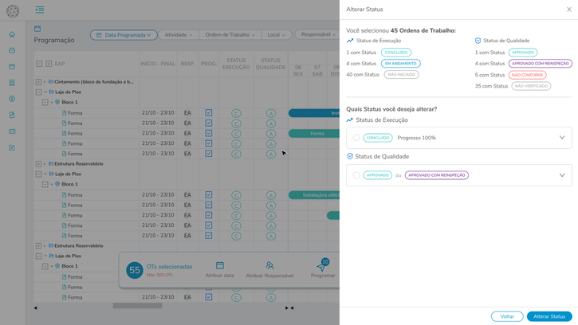
Task: Click the scrollbar left arrow
Action: (35, 307)
